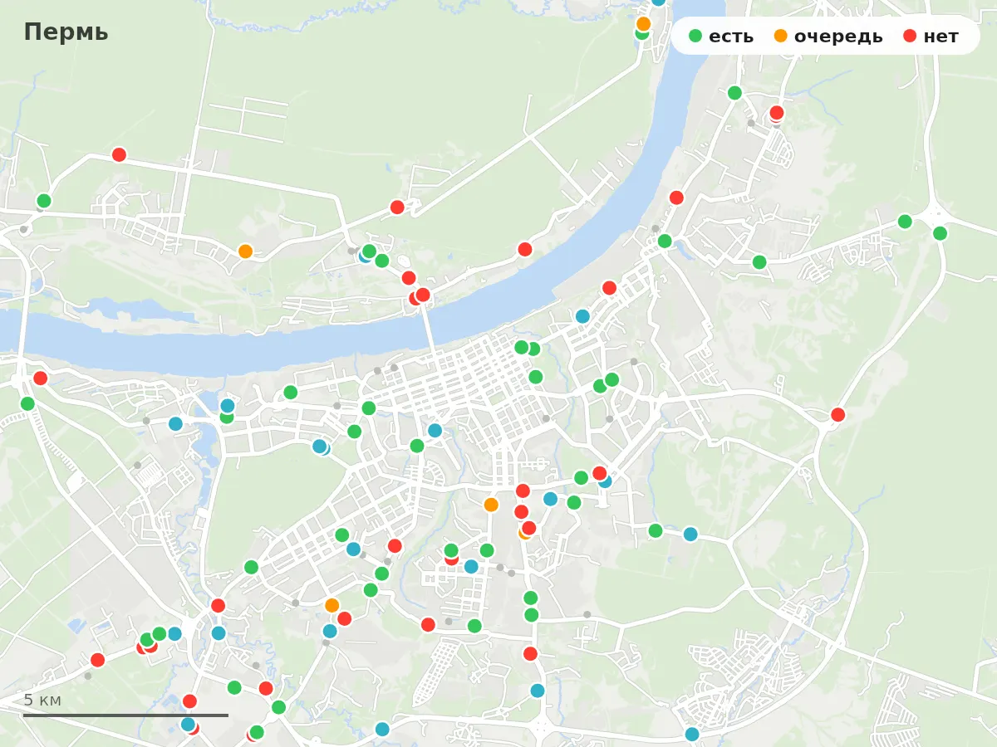Select the blue marker near the river's southern bank northeast of center
The width and height of the screenshot is (997, 747).
click(582, 316)
